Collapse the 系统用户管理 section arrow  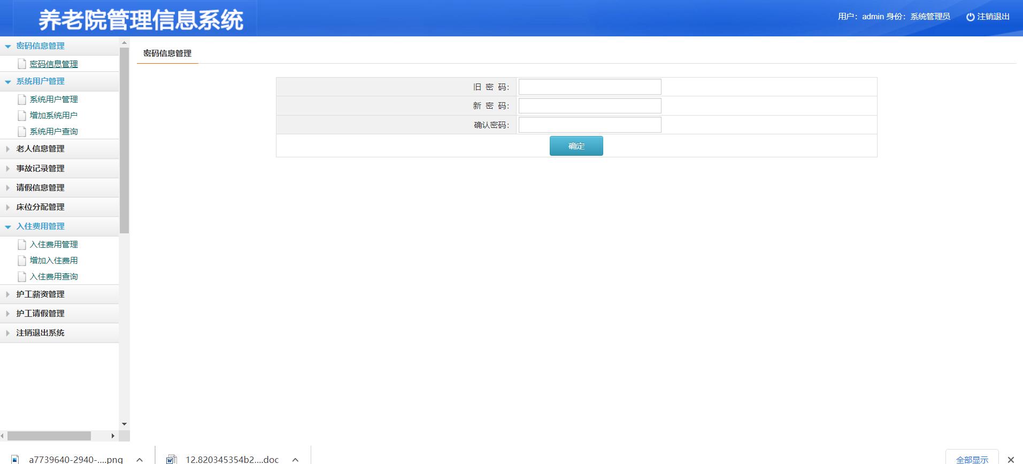click(7, 82)
